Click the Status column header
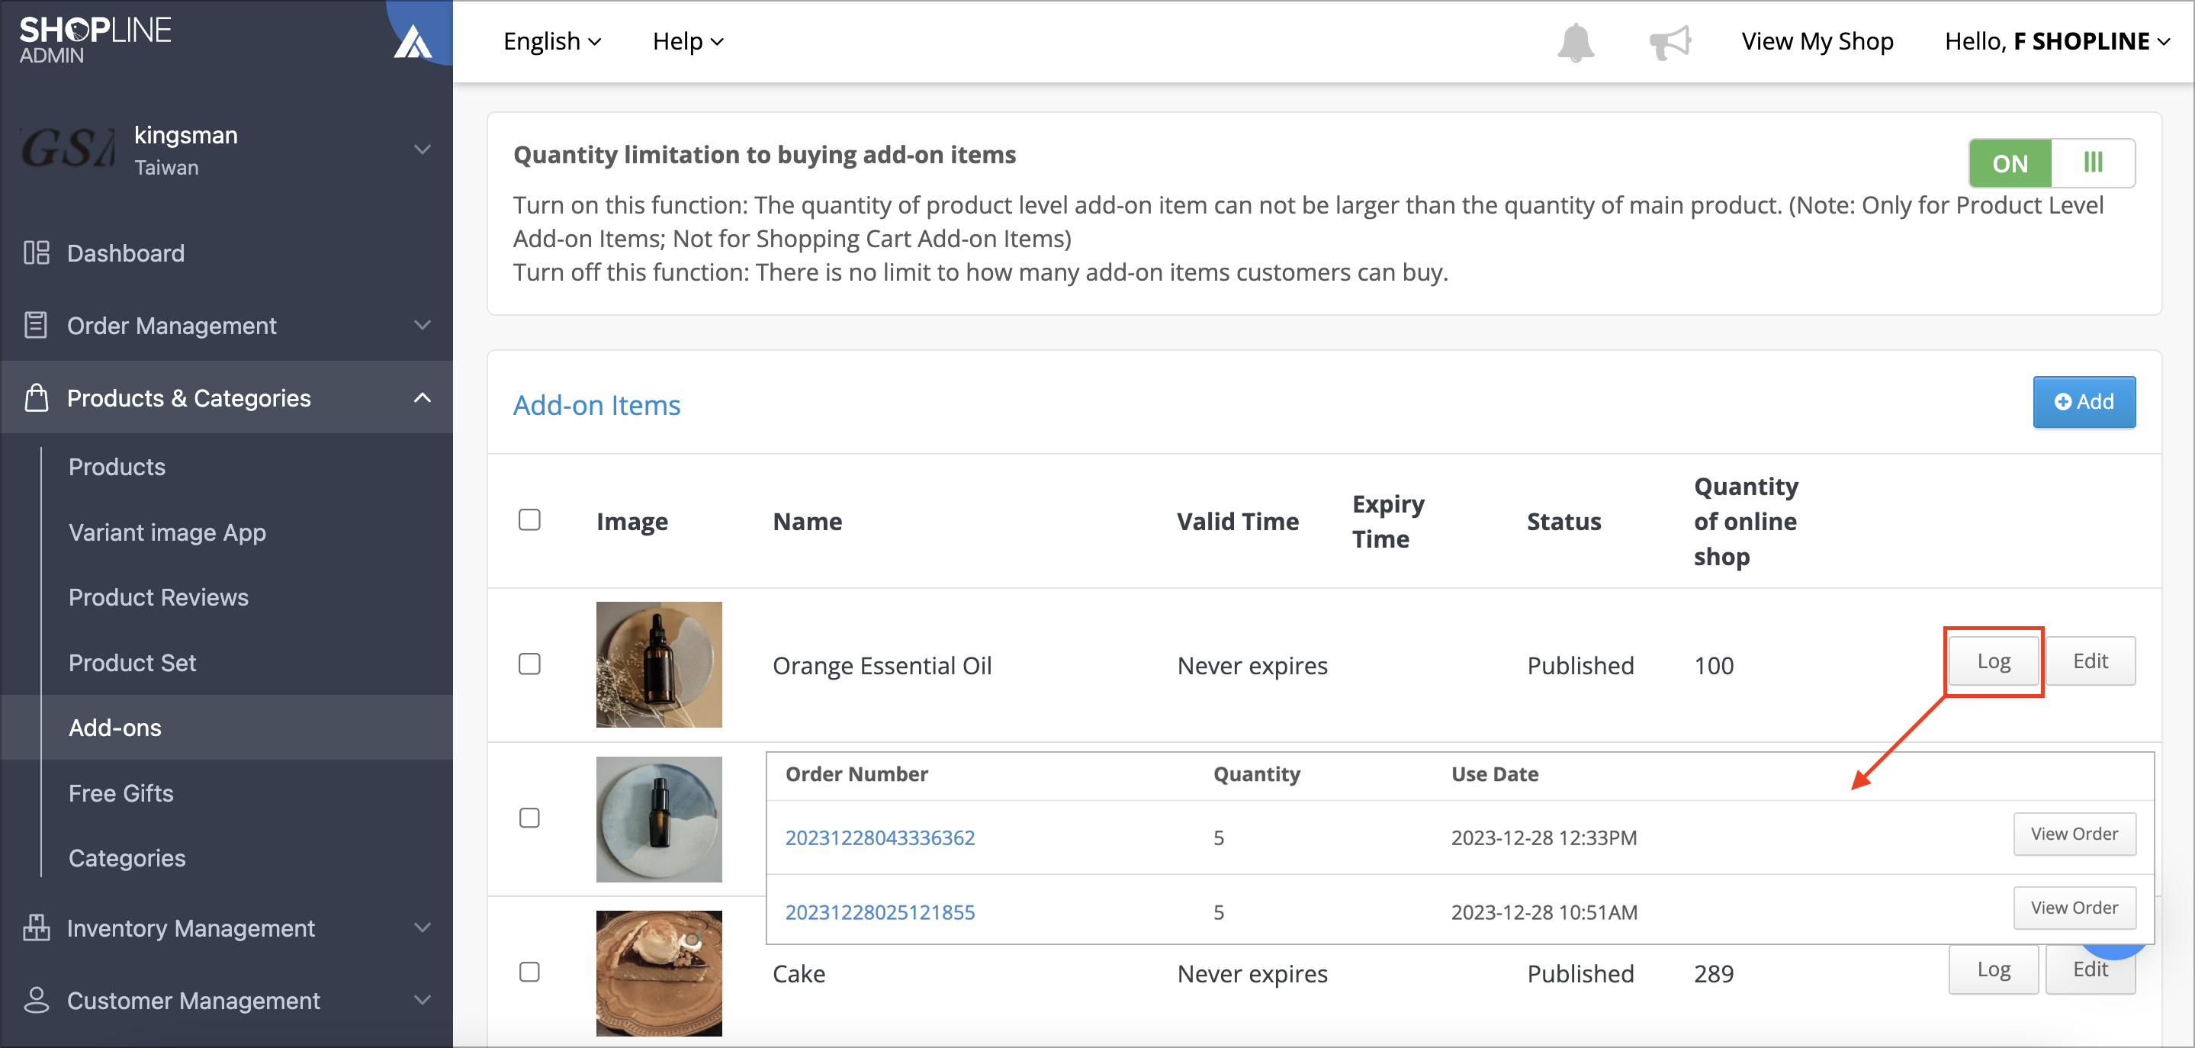 [x=1564, y=522]
